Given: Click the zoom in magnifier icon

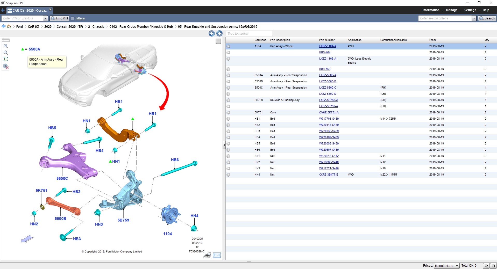Looking at the screenshot, I should [6, 46].
